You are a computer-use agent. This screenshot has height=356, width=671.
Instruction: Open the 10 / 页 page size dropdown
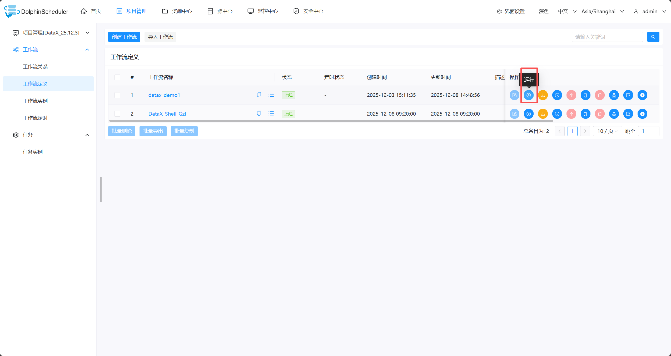click(x=607, y=131)
